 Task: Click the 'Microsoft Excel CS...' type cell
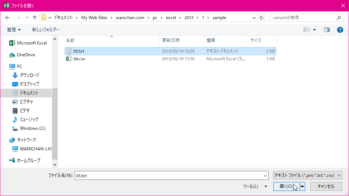point(226,59)
